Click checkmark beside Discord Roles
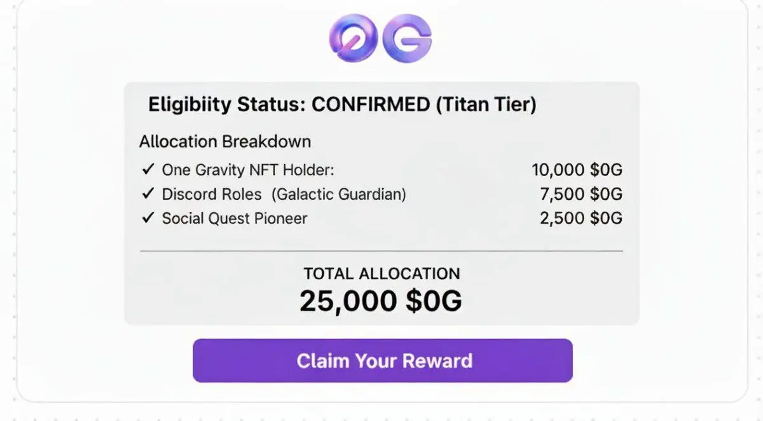 [148, 194]
